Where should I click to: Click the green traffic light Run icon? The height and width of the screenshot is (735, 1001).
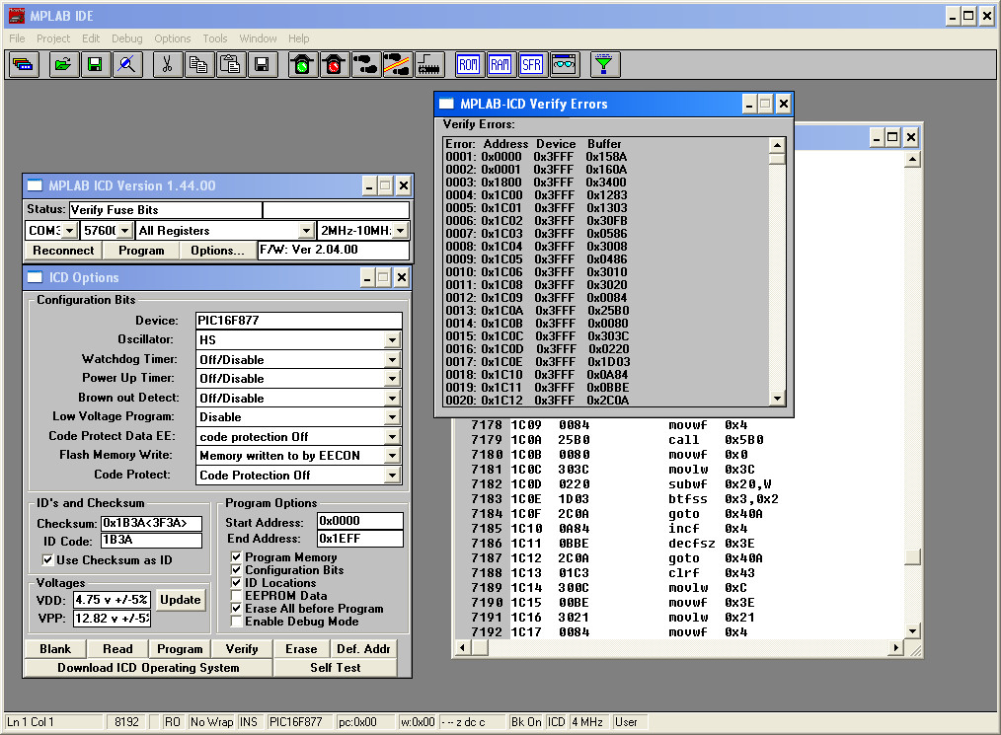tap(302, 64)
